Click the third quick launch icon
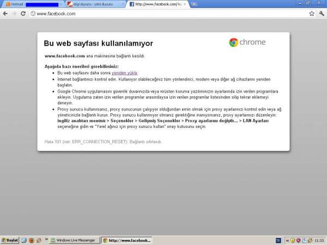 [x=39, y=241]
